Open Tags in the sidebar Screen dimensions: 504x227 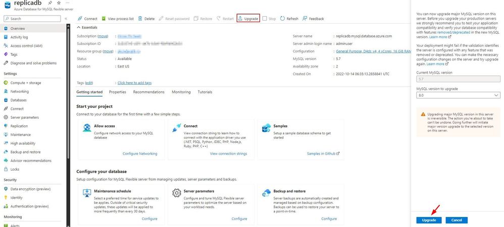point(14,54)
